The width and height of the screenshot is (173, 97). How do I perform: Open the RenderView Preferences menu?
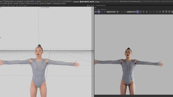104,9
